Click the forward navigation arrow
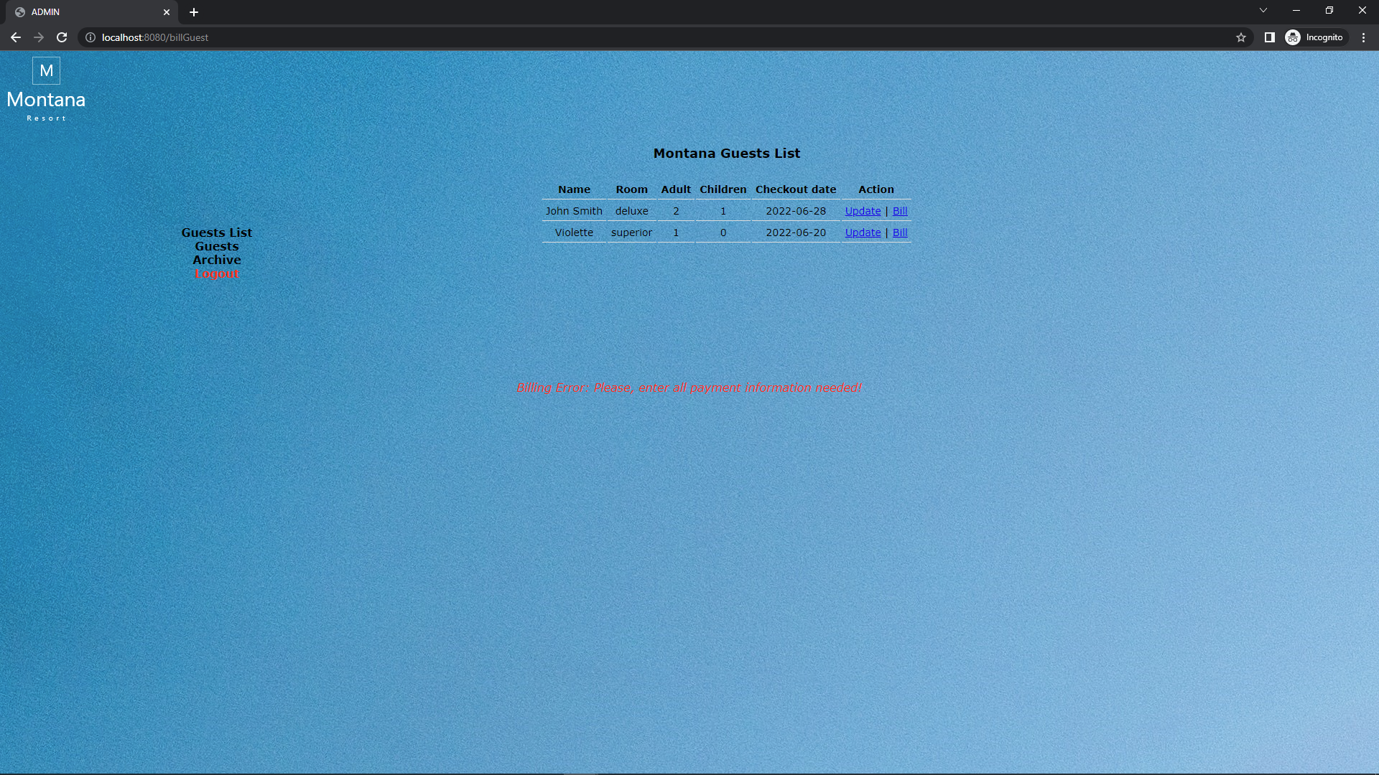The image size is (1379, 775). [39, 37]
